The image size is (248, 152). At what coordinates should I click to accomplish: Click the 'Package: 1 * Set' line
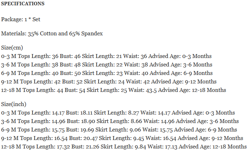(x=23, y=19)
